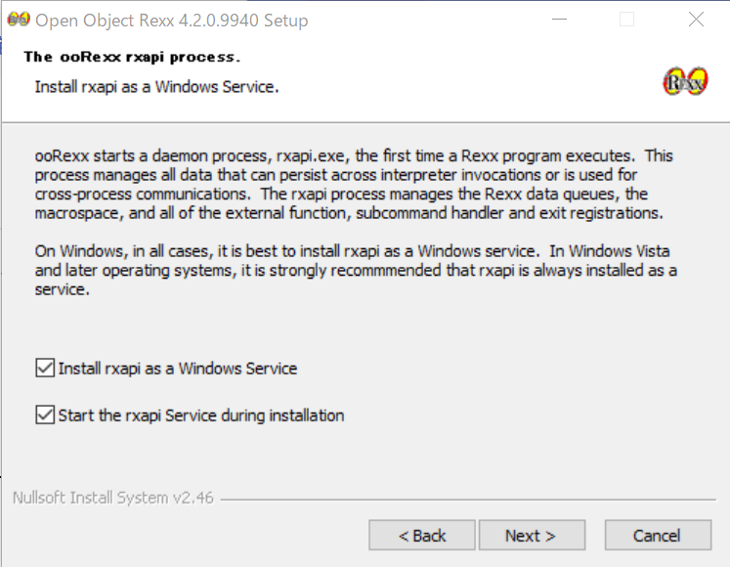Click the ooRexx icon in the title bar
This screenshot has width=730, height=567.
click(17, 20)
